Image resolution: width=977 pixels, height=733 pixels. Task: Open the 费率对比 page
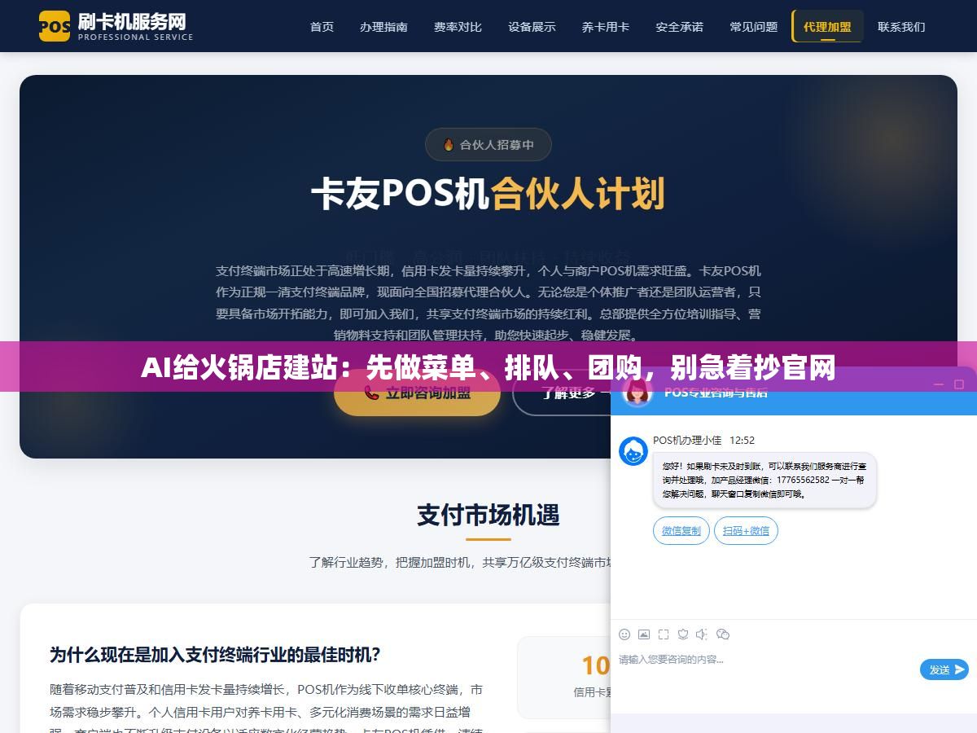tap(458, 27)
